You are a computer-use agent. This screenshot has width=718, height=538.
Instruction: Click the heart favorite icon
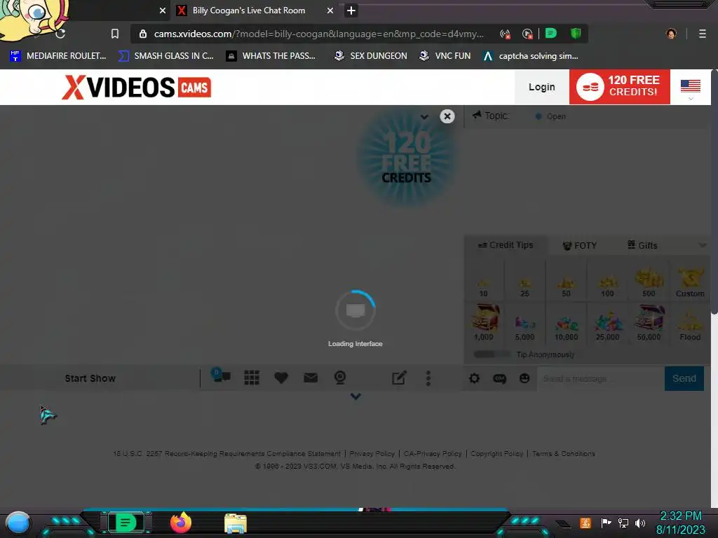click(280, 378)
